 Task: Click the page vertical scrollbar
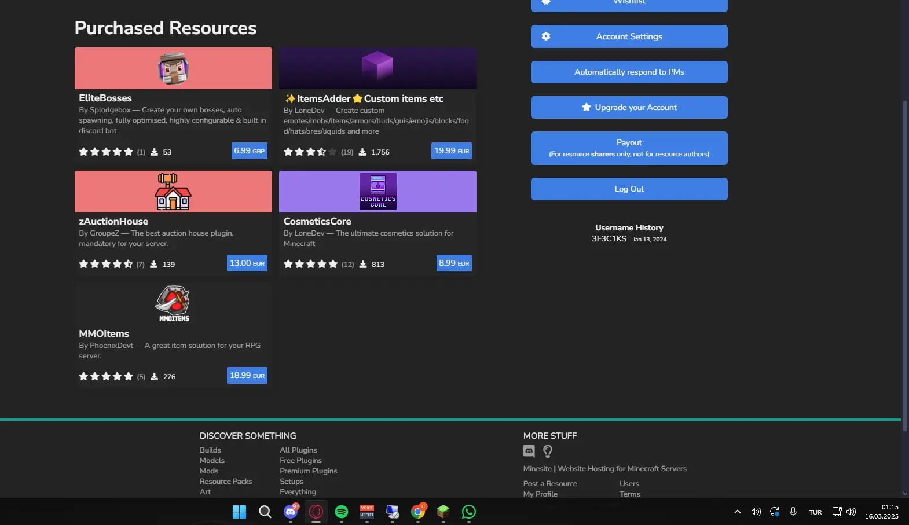point(905,266)
